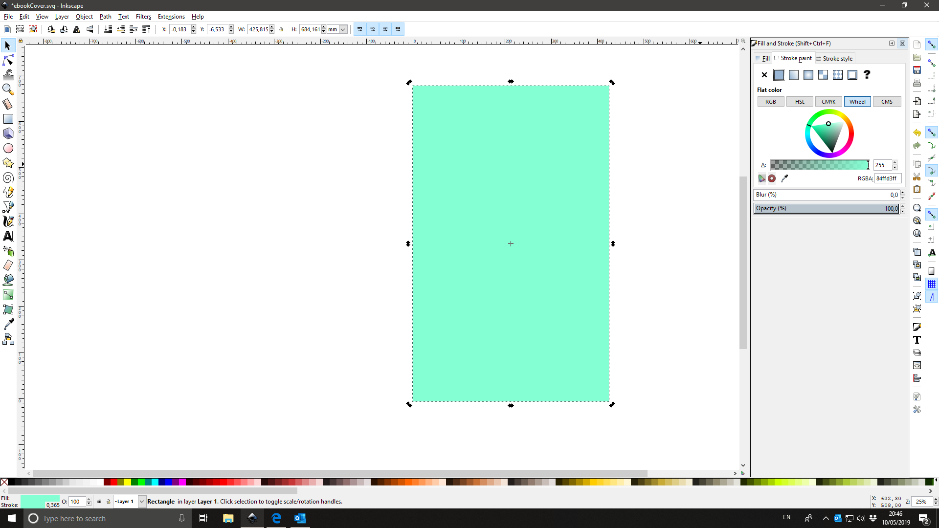Select the Star polygon tool
This screenshot has height=528, width=939.
click(8, 163)
